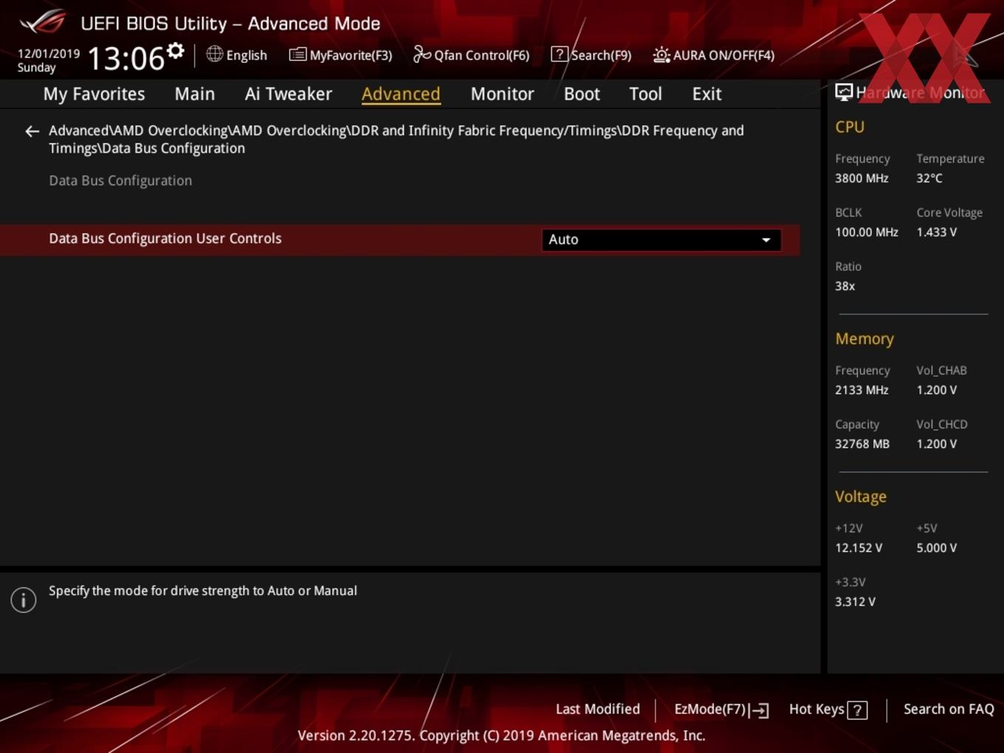Viewport: 1004px width, 753px height.
Task: Click the 13:06 clock display
Action: tap(125, 58)
